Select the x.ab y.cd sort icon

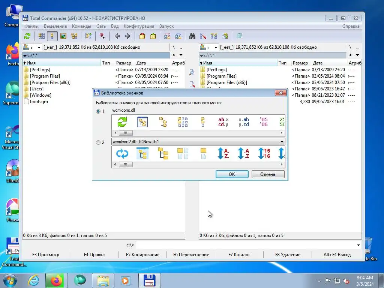tap(244, 122)
